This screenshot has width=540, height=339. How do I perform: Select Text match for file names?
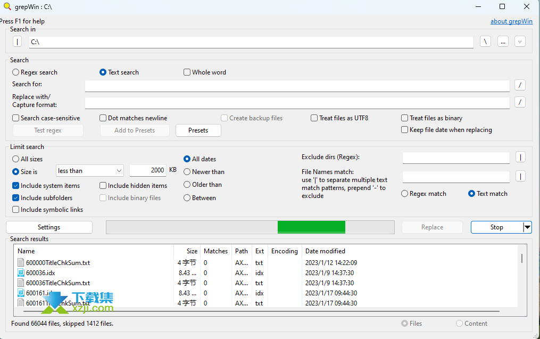pos(472,194)
